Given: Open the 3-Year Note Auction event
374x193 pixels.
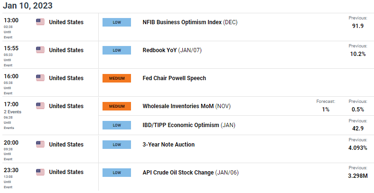Looking at the screenshot, I should [x=168, y=144].
